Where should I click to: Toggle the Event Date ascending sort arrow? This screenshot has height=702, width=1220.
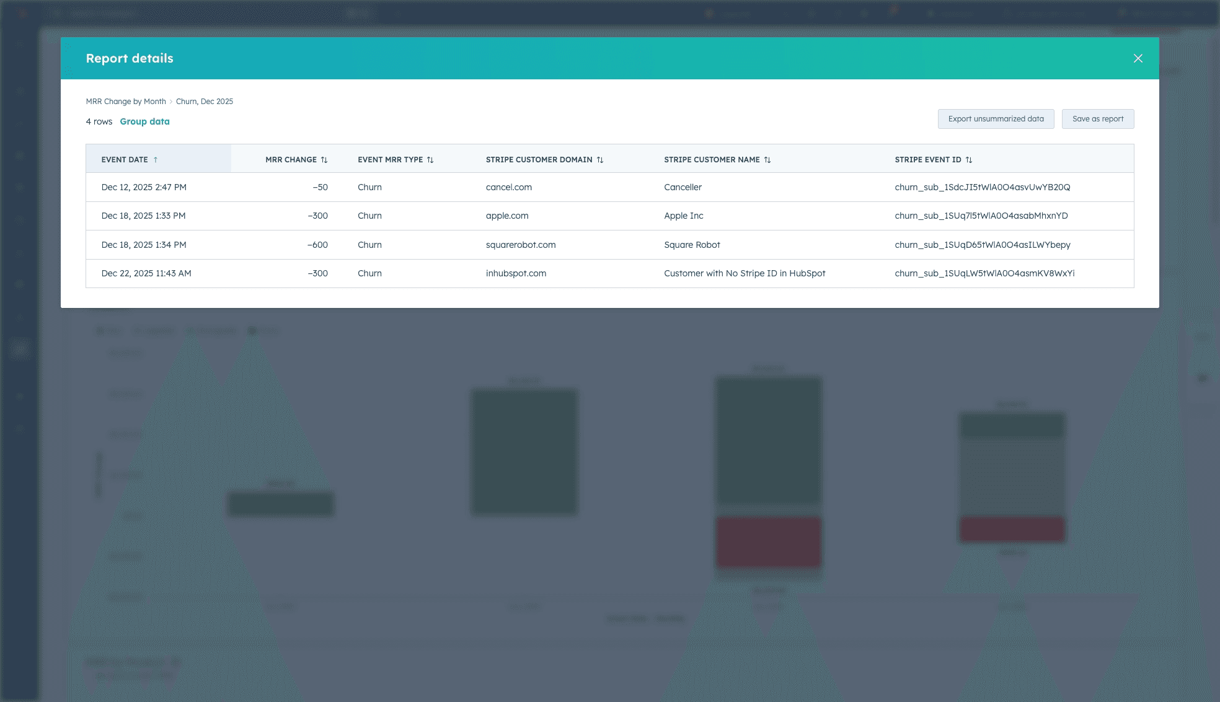[x=156, y=160]
